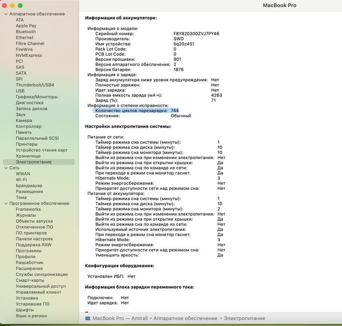The height and width of the screenshot is (326, 342).
Task: Open the Программы sidebar item
Action: click(x=28, y=251)
